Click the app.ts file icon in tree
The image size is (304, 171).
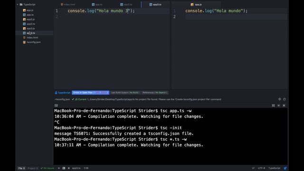[x=24, y=15]
